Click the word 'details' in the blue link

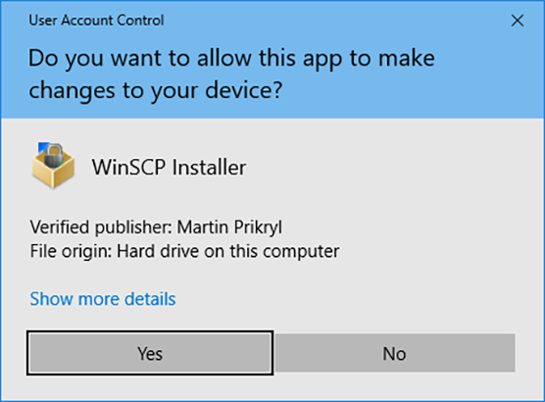click(150, 299)
